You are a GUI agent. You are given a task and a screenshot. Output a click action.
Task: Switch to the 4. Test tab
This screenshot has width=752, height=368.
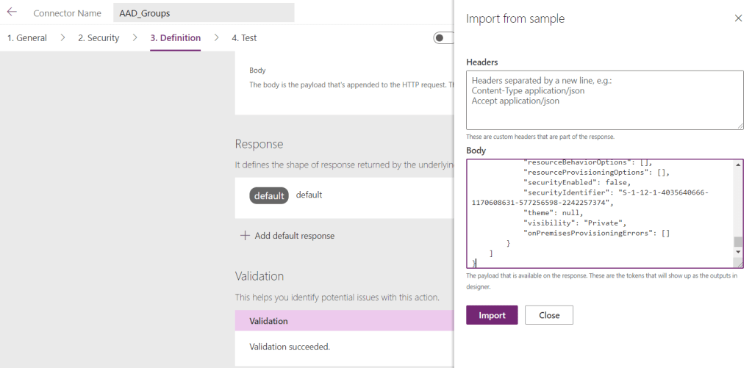244,38
